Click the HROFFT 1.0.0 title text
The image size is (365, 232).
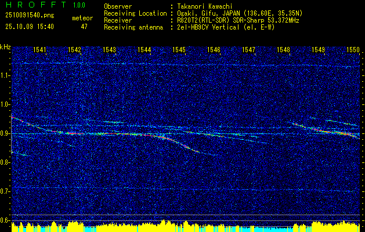[45, 5]
